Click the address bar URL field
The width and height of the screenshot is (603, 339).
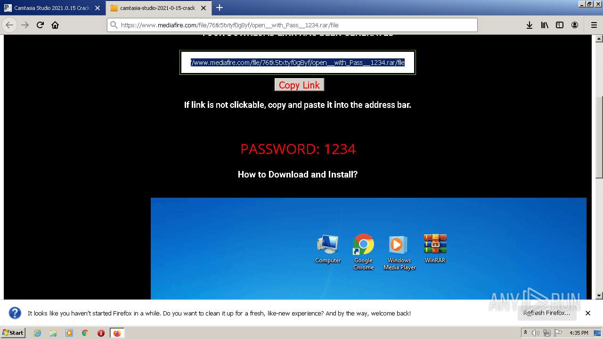292,25
